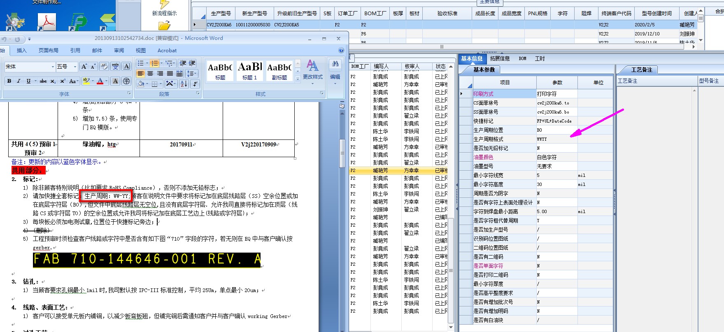Switch to 拓展信息 tab in ERP window
The image size is (724, 332).
click(500, 58)
